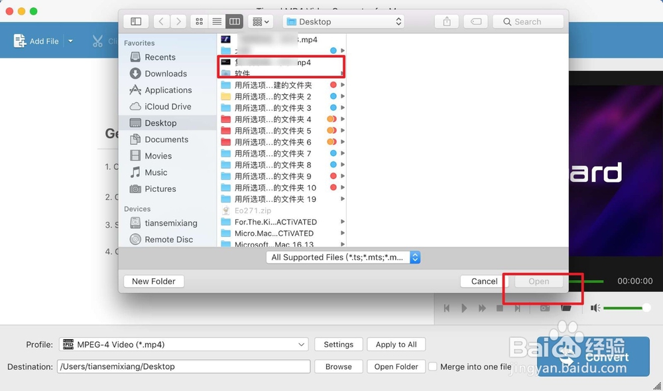Select folder 用所选项…的文件夹 4
The width and height of the screenshot is (663, 391).
[282, 119]
